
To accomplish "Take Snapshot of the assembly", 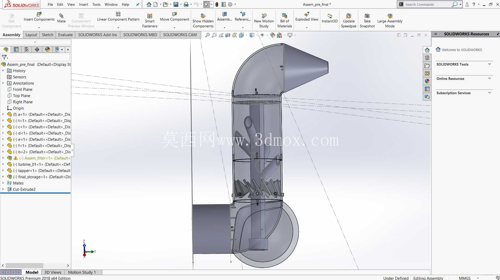I will coord(367,21).
